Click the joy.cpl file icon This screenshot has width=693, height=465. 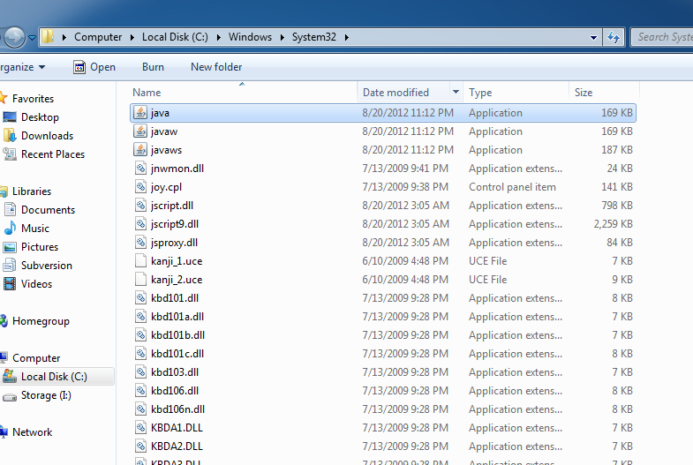140,187
